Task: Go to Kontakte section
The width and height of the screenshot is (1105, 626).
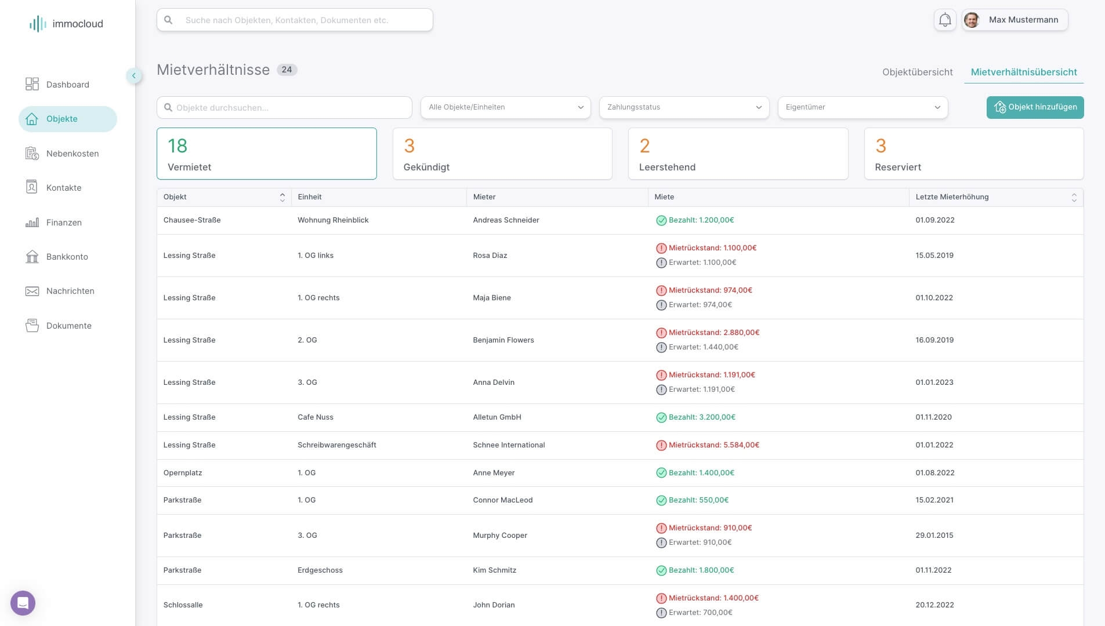Action: point(53,188)
